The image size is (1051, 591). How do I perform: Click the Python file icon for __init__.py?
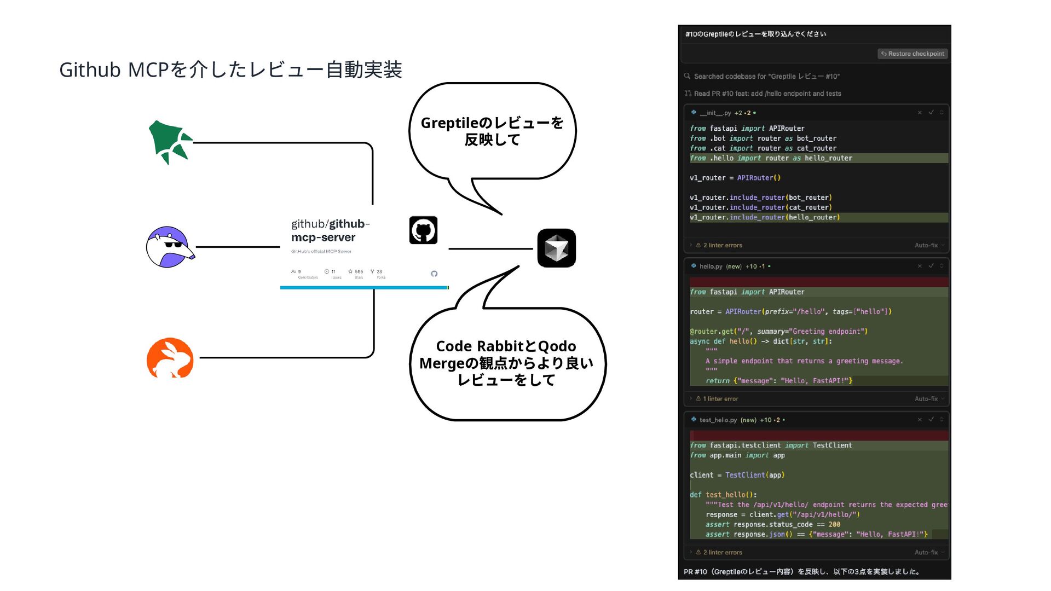point(694,112)
